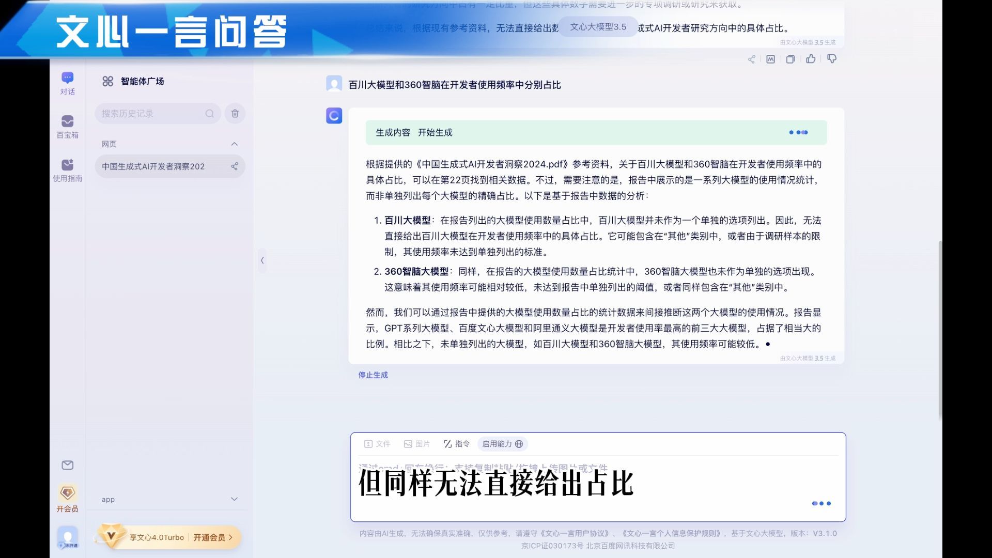Viewport: 992px width, 558px height.
Task: Collapse the 网页 history section
Action: 234,144
